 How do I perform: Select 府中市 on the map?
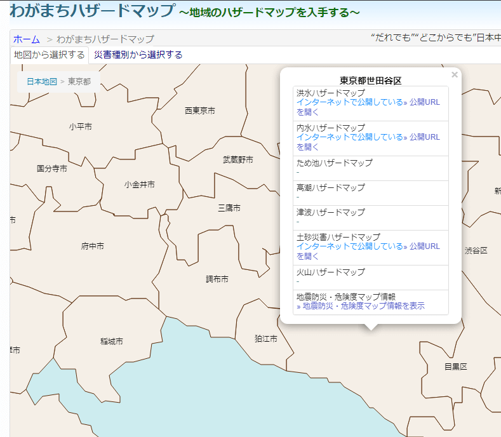pyautogui.click(x=92, y=246)
